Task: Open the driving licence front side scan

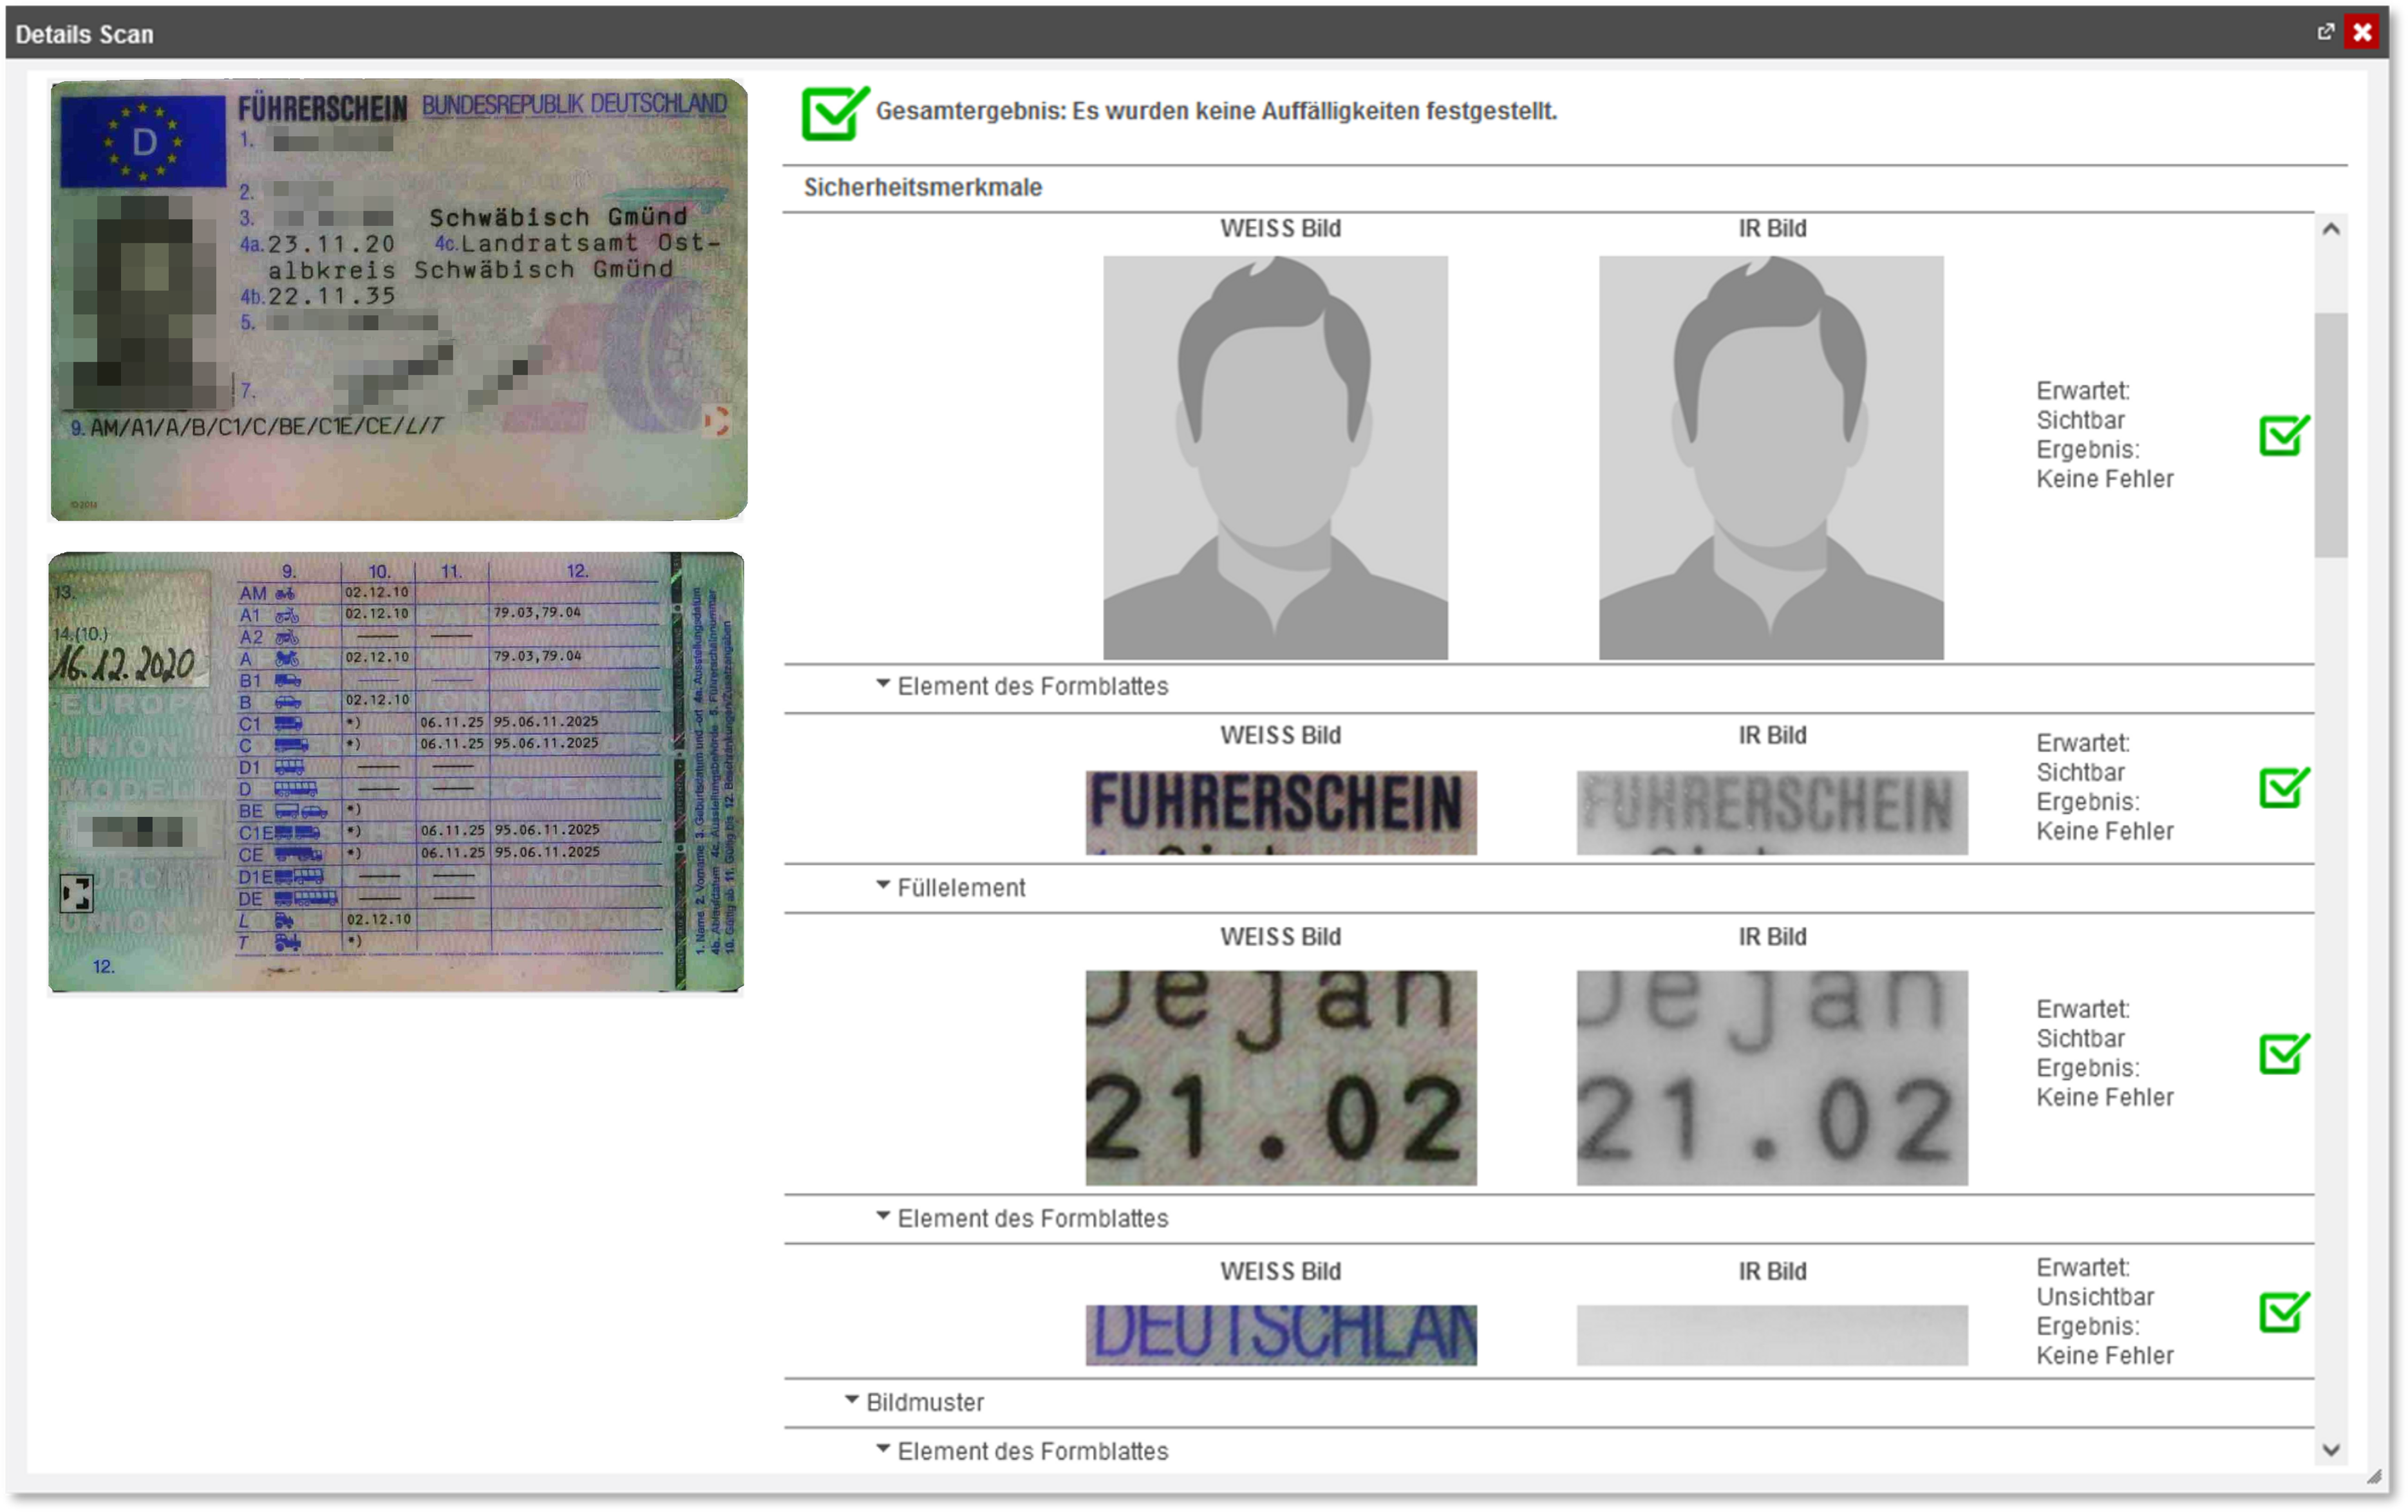Action: tap(398, 300)
